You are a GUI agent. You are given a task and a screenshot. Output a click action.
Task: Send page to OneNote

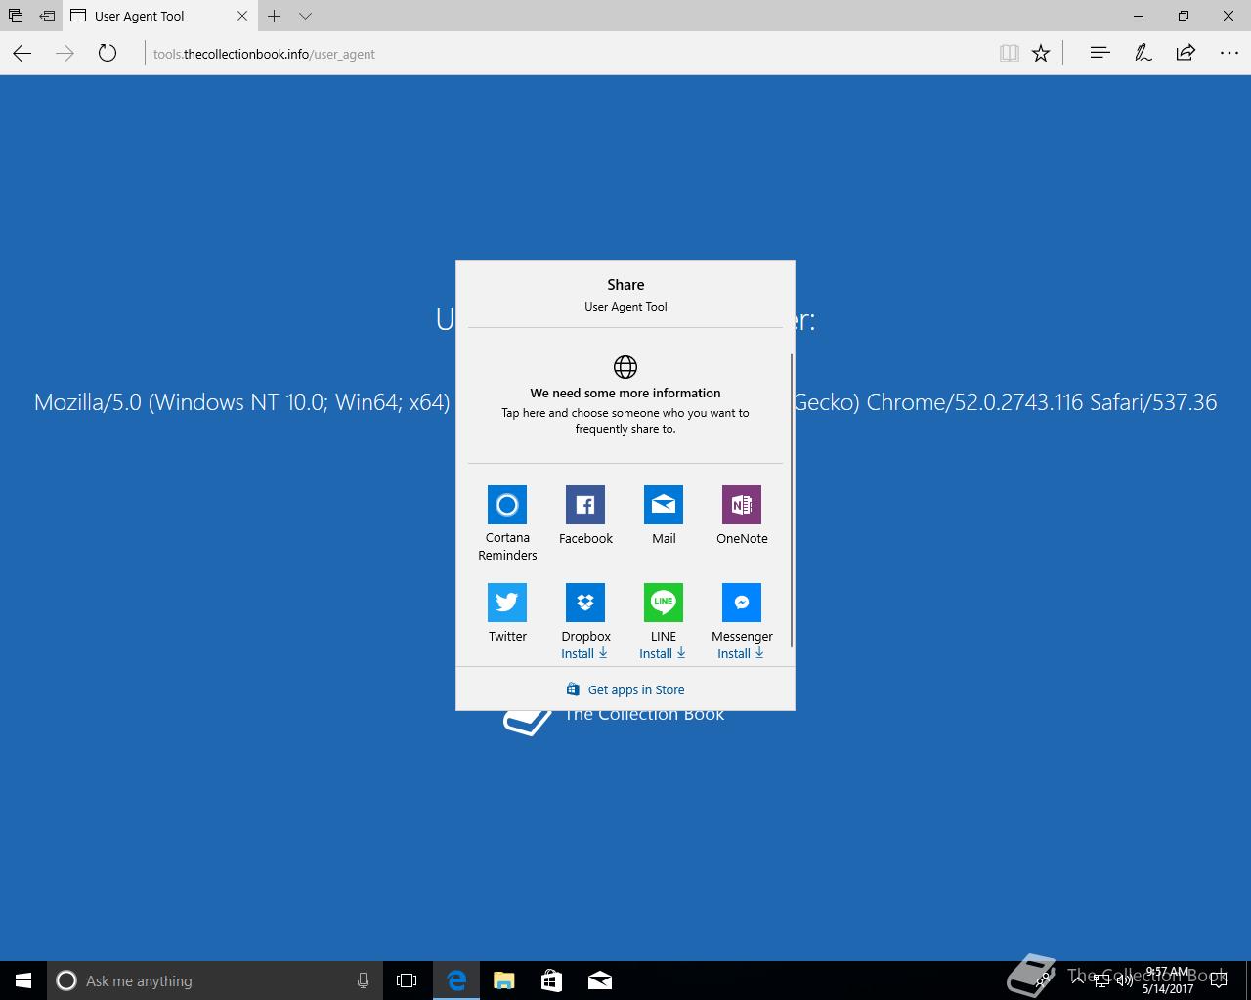742,515
